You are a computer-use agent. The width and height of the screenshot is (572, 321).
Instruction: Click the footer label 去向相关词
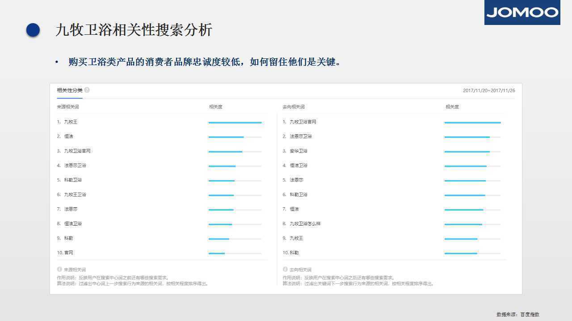click(x=300, y=270)
